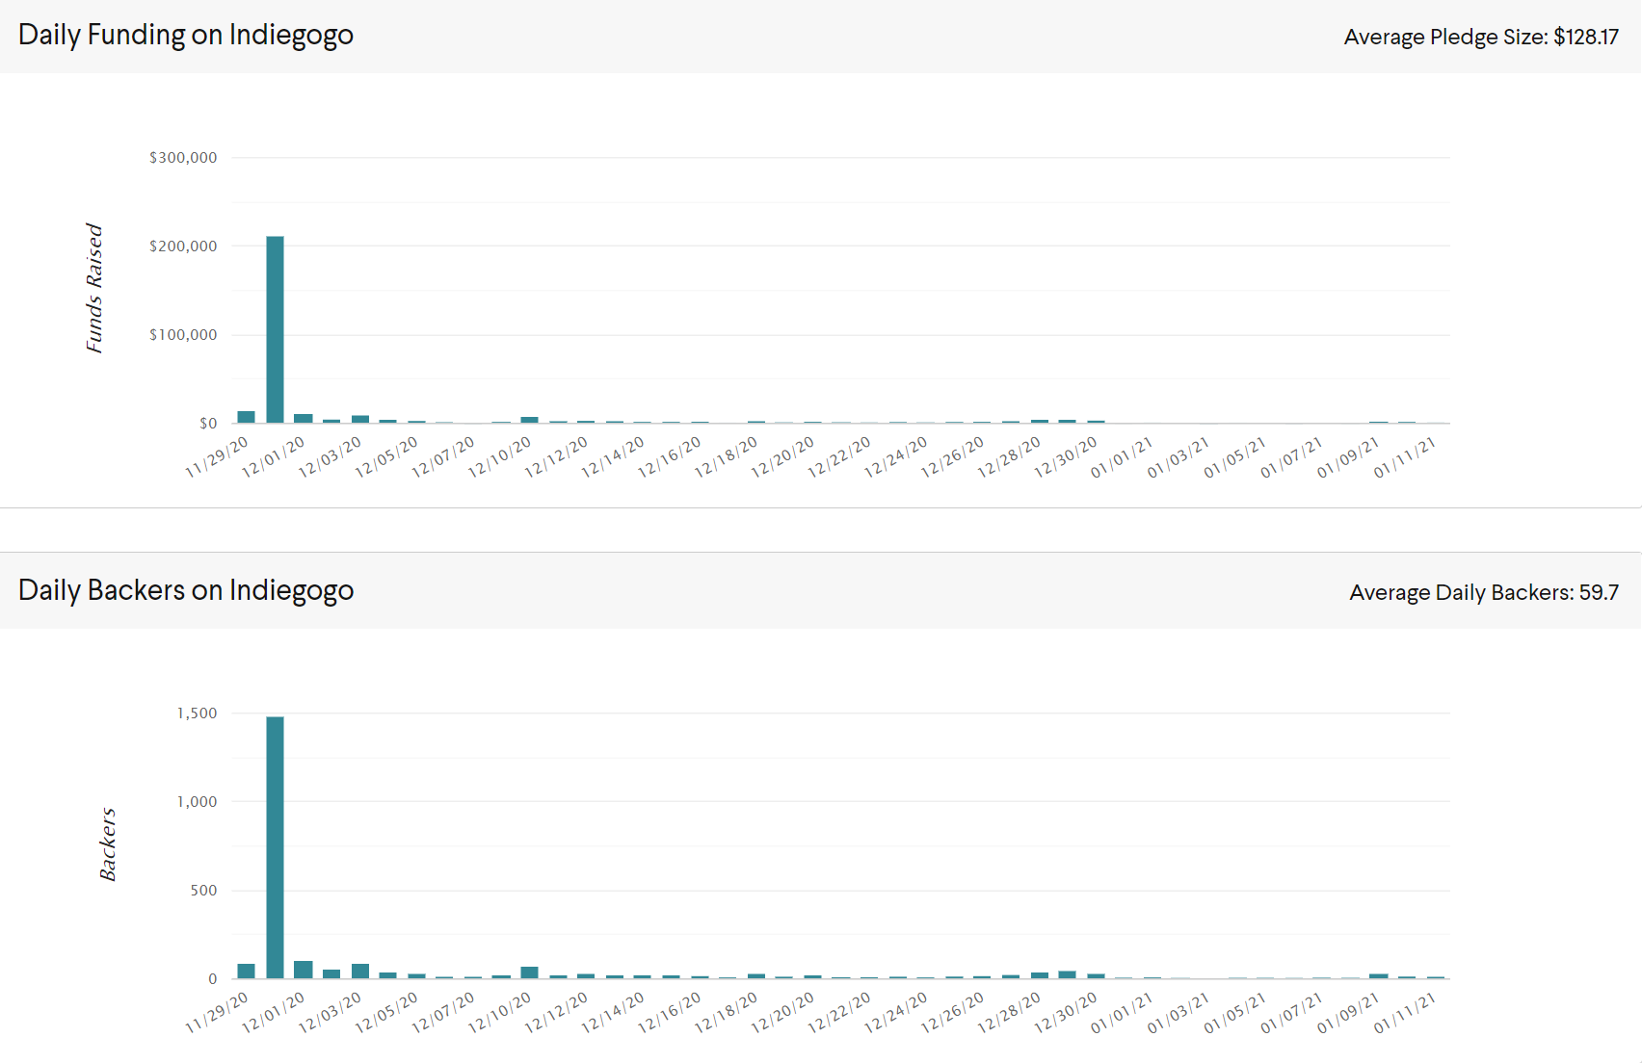Click the Average Pledge Size: $128.17 text

(1481, 37)
